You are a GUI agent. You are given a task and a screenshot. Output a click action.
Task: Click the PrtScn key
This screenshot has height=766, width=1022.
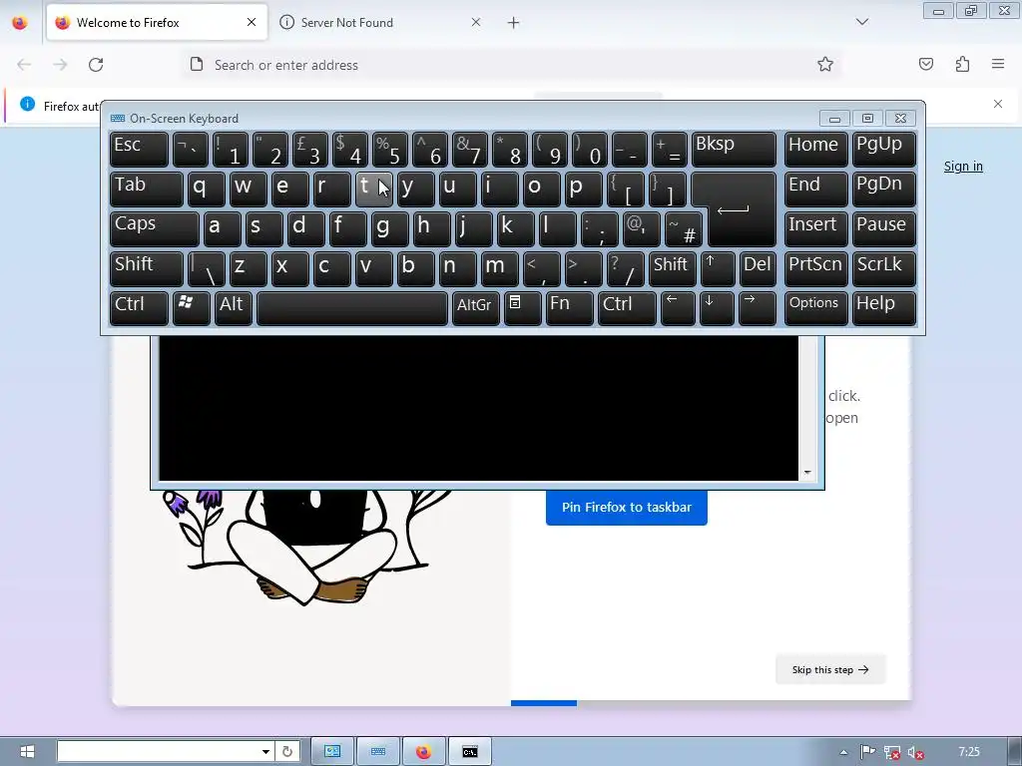pos(815,269)
